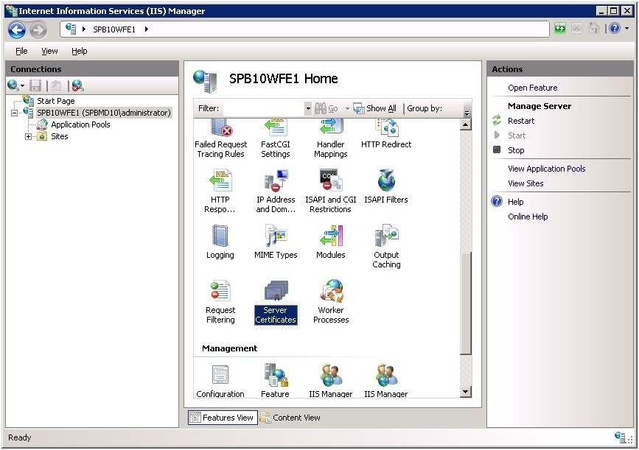Screen dimensions: 639x450
Task: Open FastCGI Settings feature
Action: coord(276,138)
